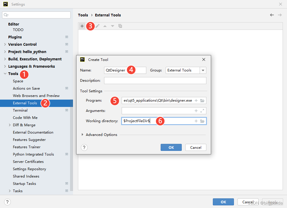Click the Copy tool icon
The width and height of the screenshot is (287, 208).
[x=120, y=26]
